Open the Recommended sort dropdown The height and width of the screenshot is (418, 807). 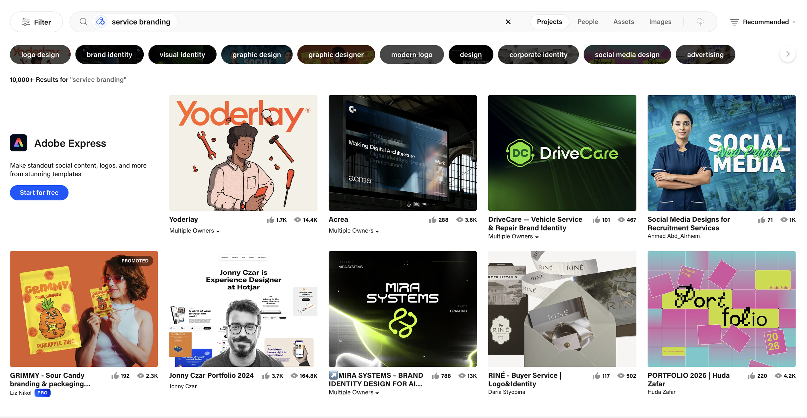tap(762, 22)
